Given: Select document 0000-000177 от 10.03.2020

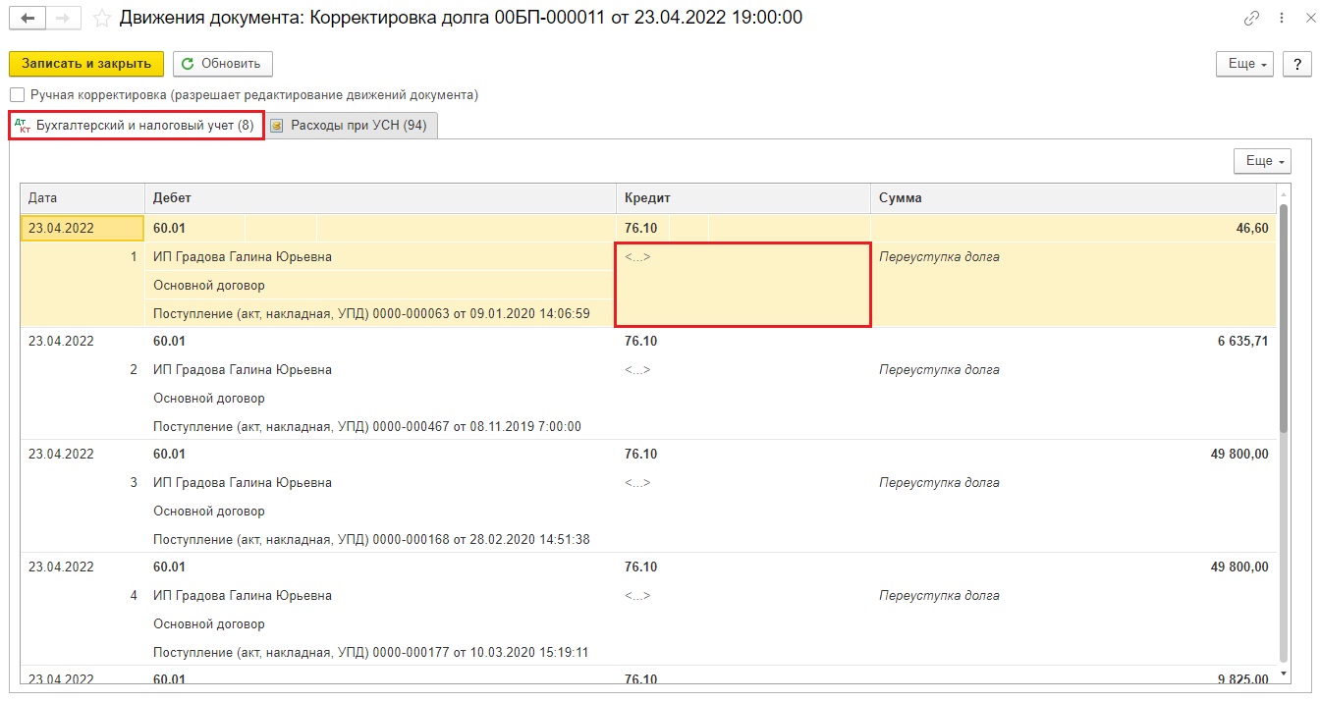Looking at the screenshot, I should (371, 653).
